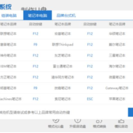Viewport: 133px width, 133px height.
Task: Click F12 hotkey beside IBM笔记本
Action: (35, 66)
